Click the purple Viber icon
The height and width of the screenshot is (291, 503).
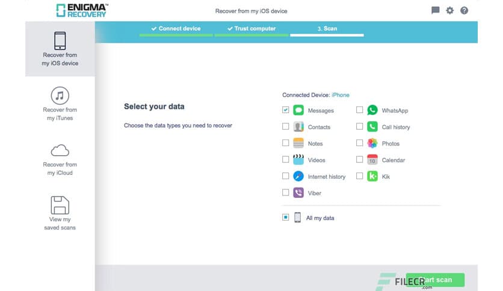pyautogui.click(x=298, y=192)
